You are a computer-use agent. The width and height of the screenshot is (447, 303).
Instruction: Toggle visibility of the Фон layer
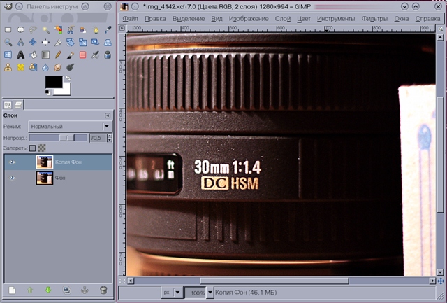(x=12, y=178)
